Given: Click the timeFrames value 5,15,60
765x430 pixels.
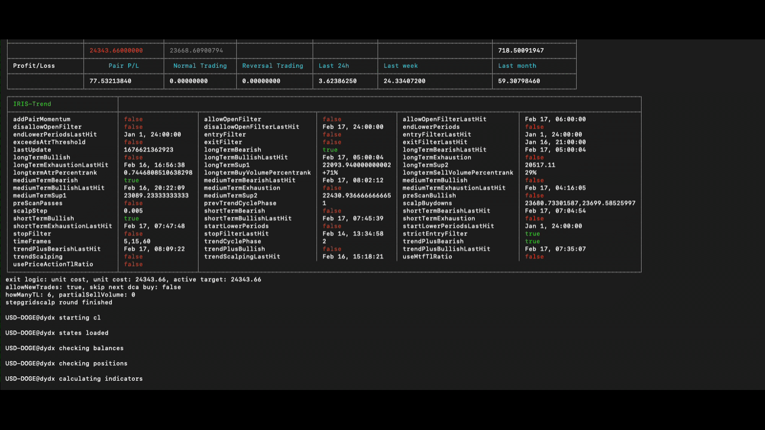Looking at the screenshot, I should pos(137,241).
